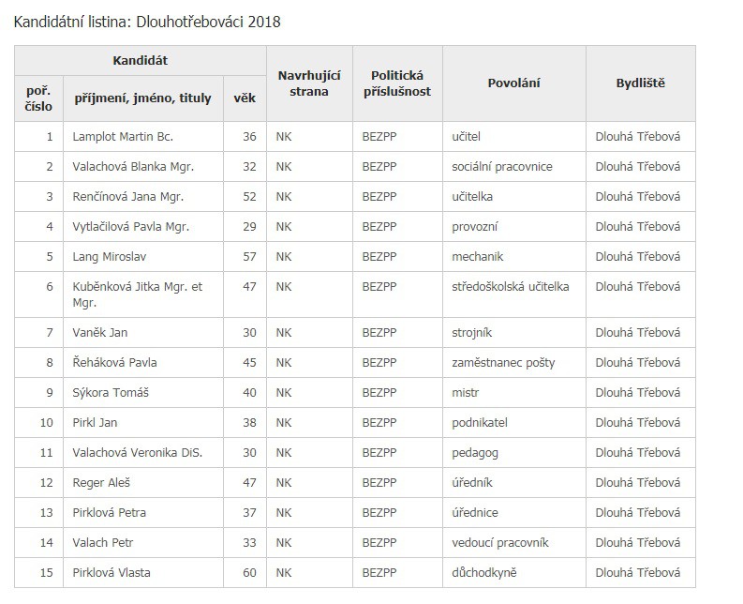This screenshot has height=604, width=743.
Task: Click the příjmení, jméno, tituly header
Action: [142, 98]
